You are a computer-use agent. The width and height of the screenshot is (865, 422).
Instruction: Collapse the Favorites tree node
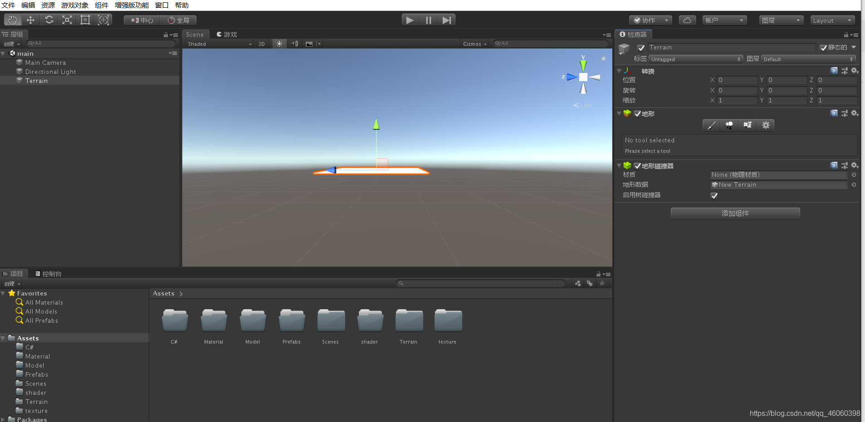pyautogui.click(x=3, y=293)
